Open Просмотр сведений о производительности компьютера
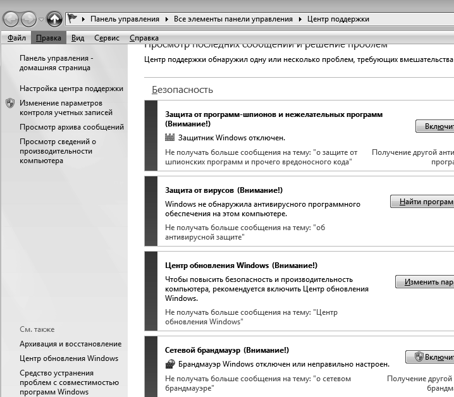 coord(58,151)
